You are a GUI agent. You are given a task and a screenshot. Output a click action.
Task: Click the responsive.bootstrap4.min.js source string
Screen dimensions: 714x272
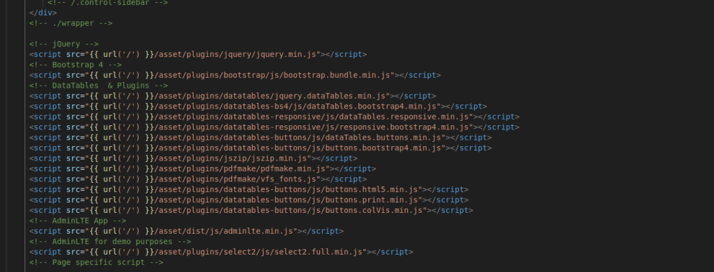(x=314, y=127)
